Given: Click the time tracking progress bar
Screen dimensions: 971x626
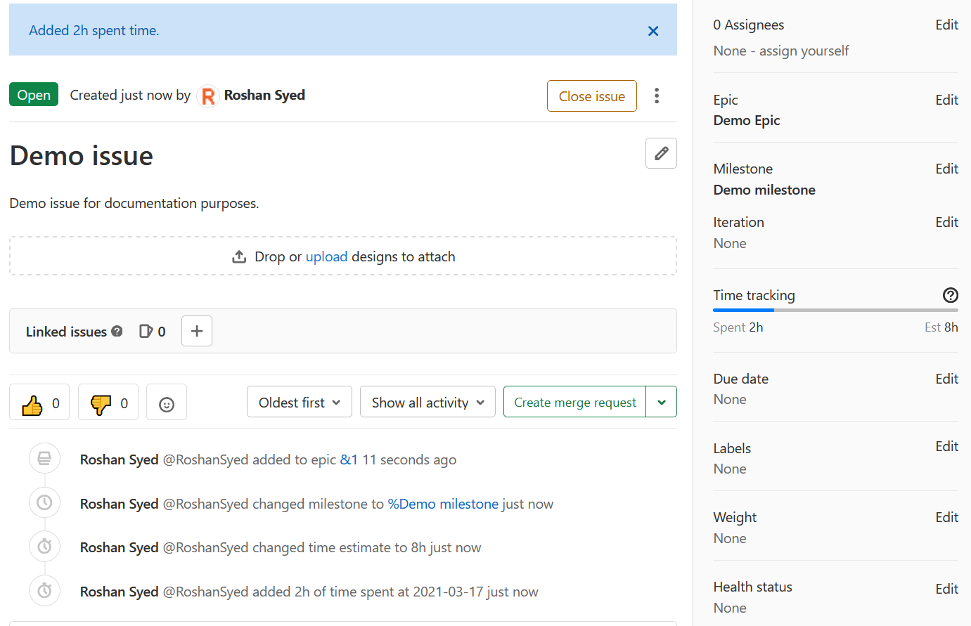Looking at the screenshot, I should 835,310.
